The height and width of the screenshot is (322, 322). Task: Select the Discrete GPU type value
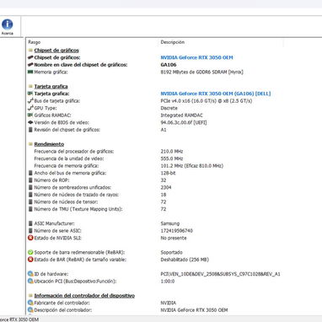169,108
